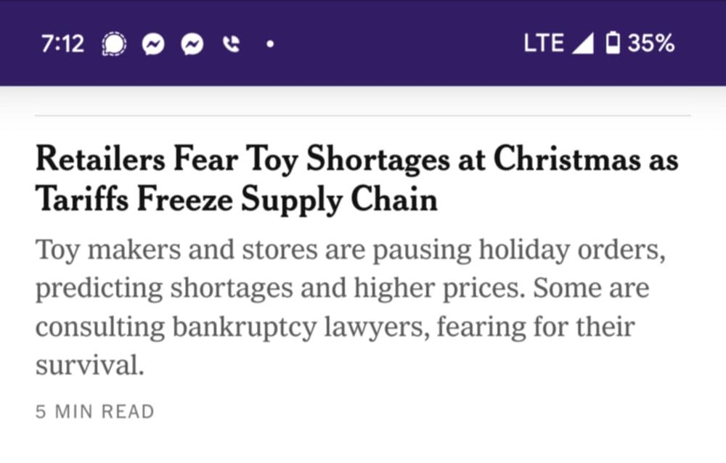The image size is (726, 463).
Task: Tap the summary line mentioning bankruptcy lawyers
Action: point(335,327)
